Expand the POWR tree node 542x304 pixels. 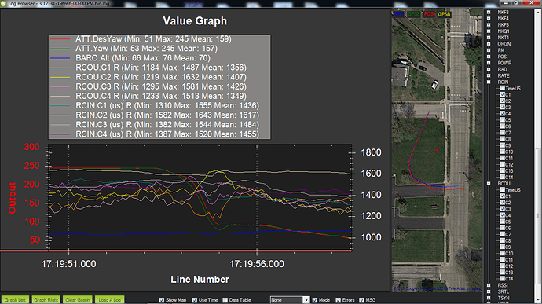tap(489, 63)
